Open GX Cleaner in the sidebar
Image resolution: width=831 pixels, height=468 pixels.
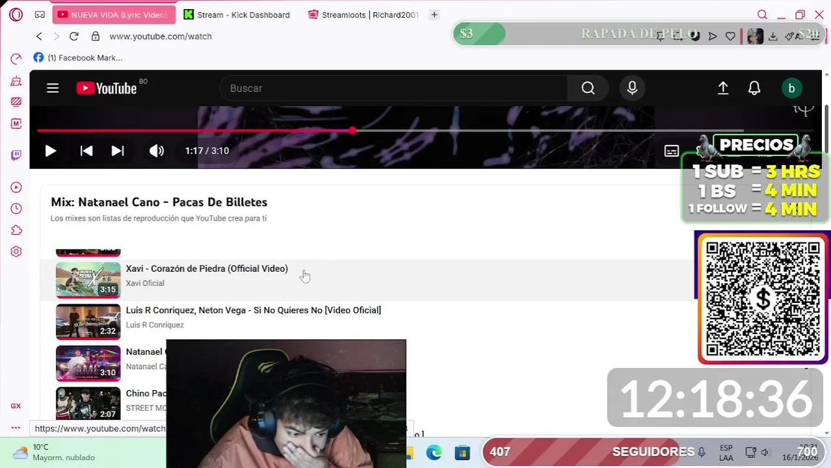[x=16, y=81]
